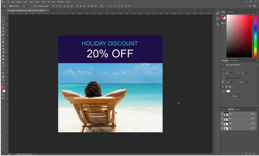Enable Show Transform Controls checkbox

(32, 6)
